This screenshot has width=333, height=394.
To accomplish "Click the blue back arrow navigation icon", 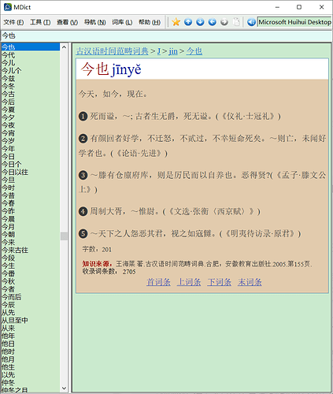I will pyautogui.click(x=212, y=22).
